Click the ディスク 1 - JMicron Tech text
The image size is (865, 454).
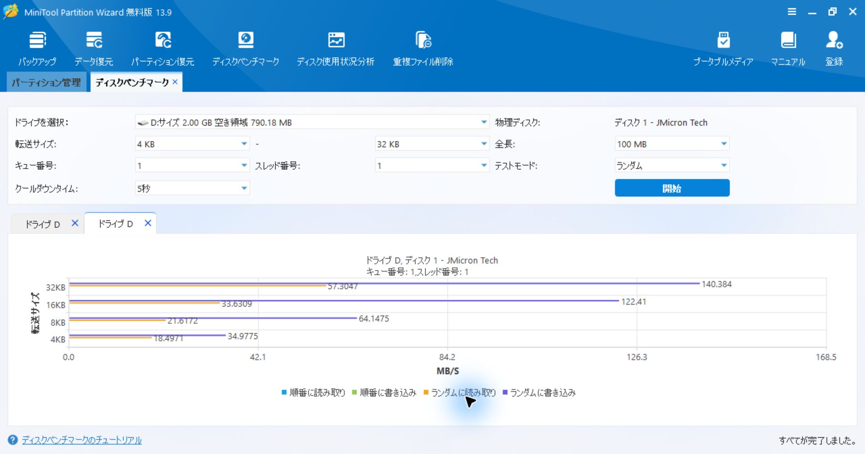click(660, 123)
